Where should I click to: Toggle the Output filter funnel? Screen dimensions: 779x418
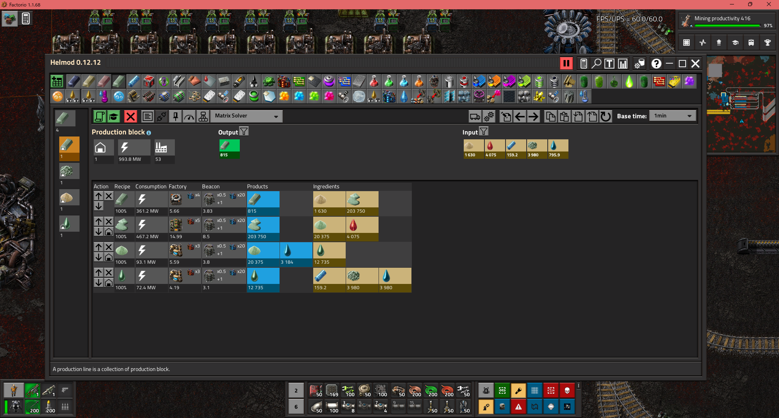click(244, 131)
